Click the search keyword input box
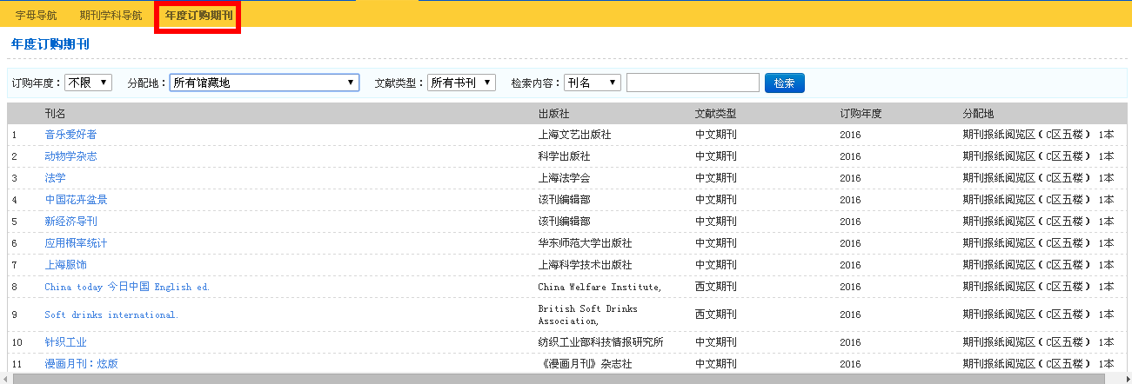 coord(693,83)
